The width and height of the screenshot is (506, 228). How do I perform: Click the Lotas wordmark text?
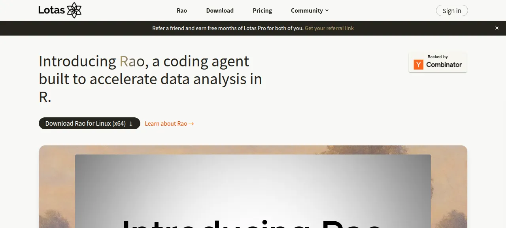point(51,10)
